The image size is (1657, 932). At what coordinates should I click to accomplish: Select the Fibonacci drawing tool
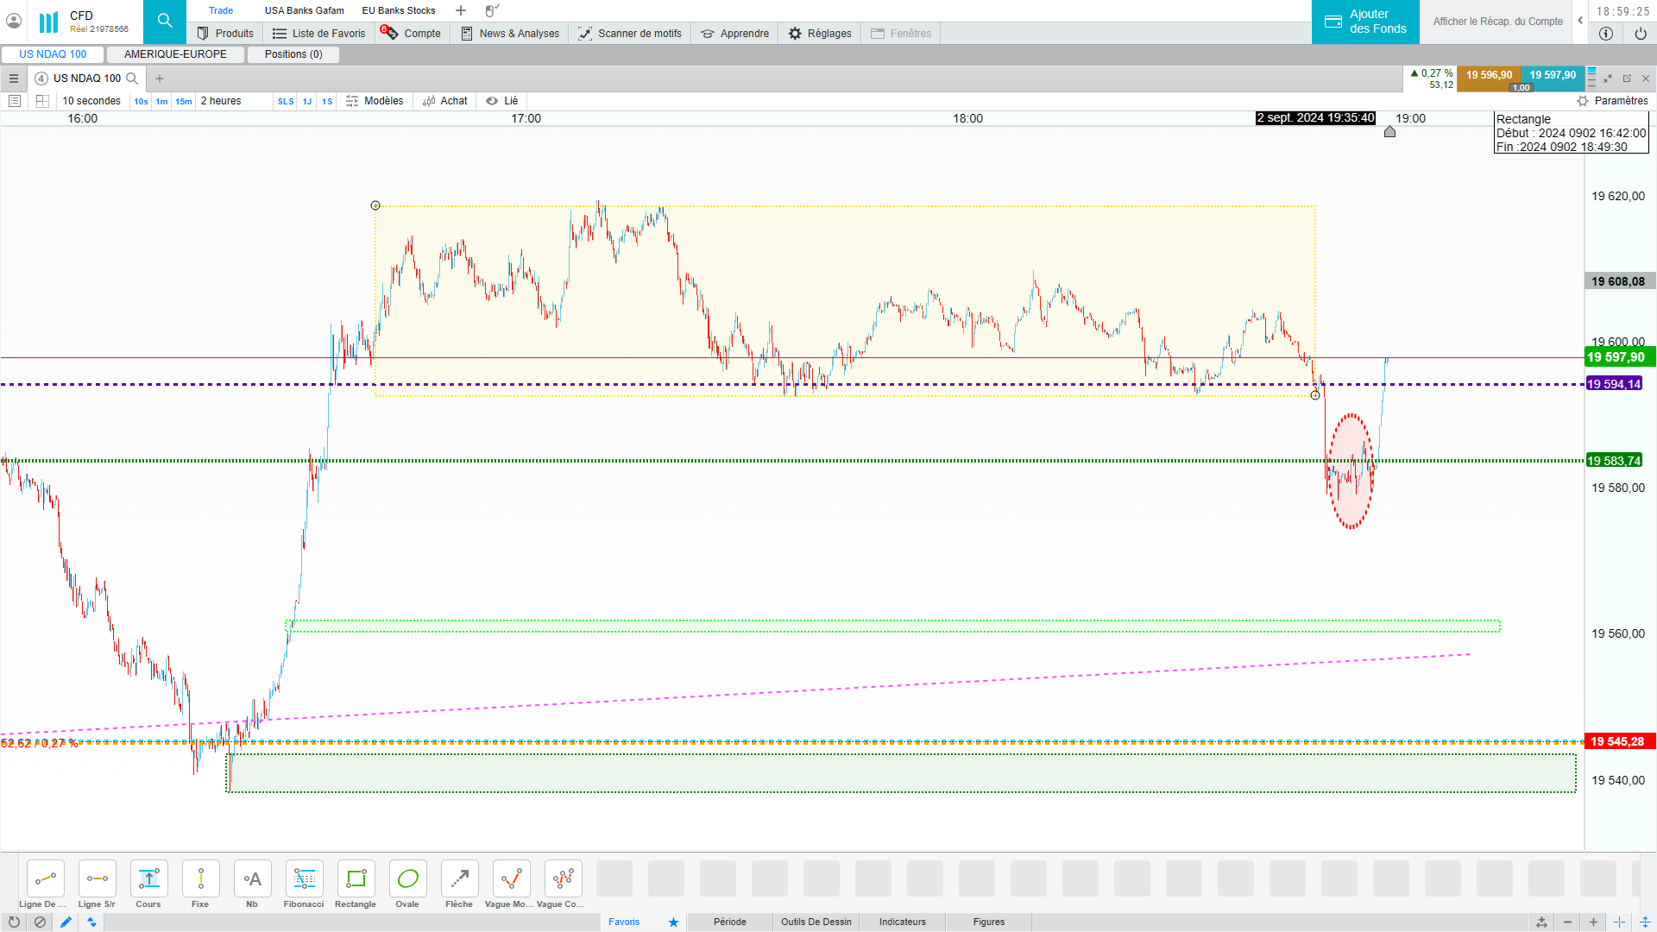(304, 879)
